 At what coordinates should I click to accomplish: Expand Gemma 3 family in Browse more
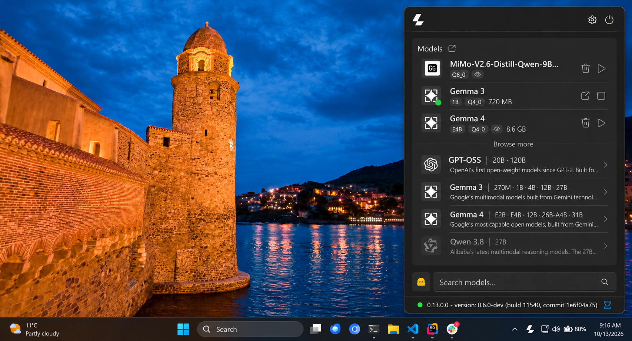pyautogui.click(x=605, y=192)
